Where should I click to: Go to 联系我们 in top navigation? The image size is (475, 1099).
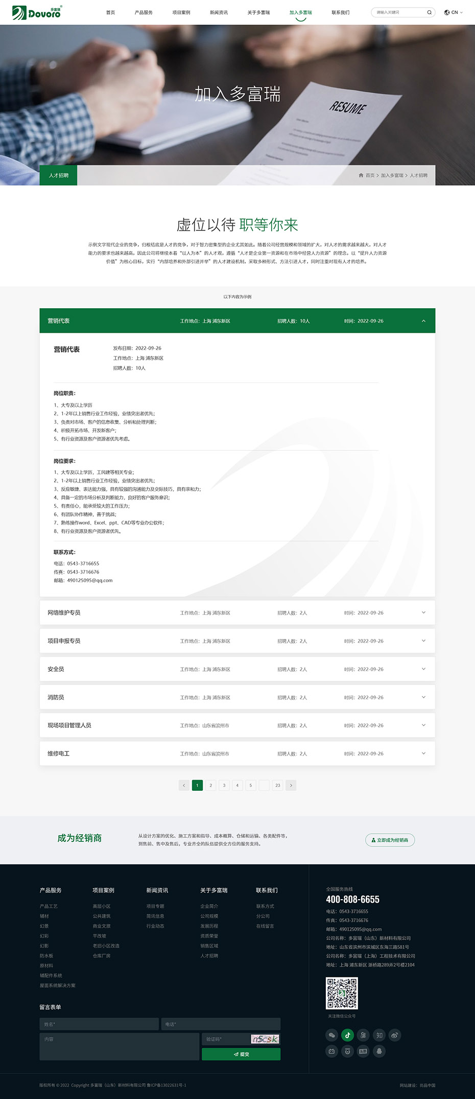(341, 12)
